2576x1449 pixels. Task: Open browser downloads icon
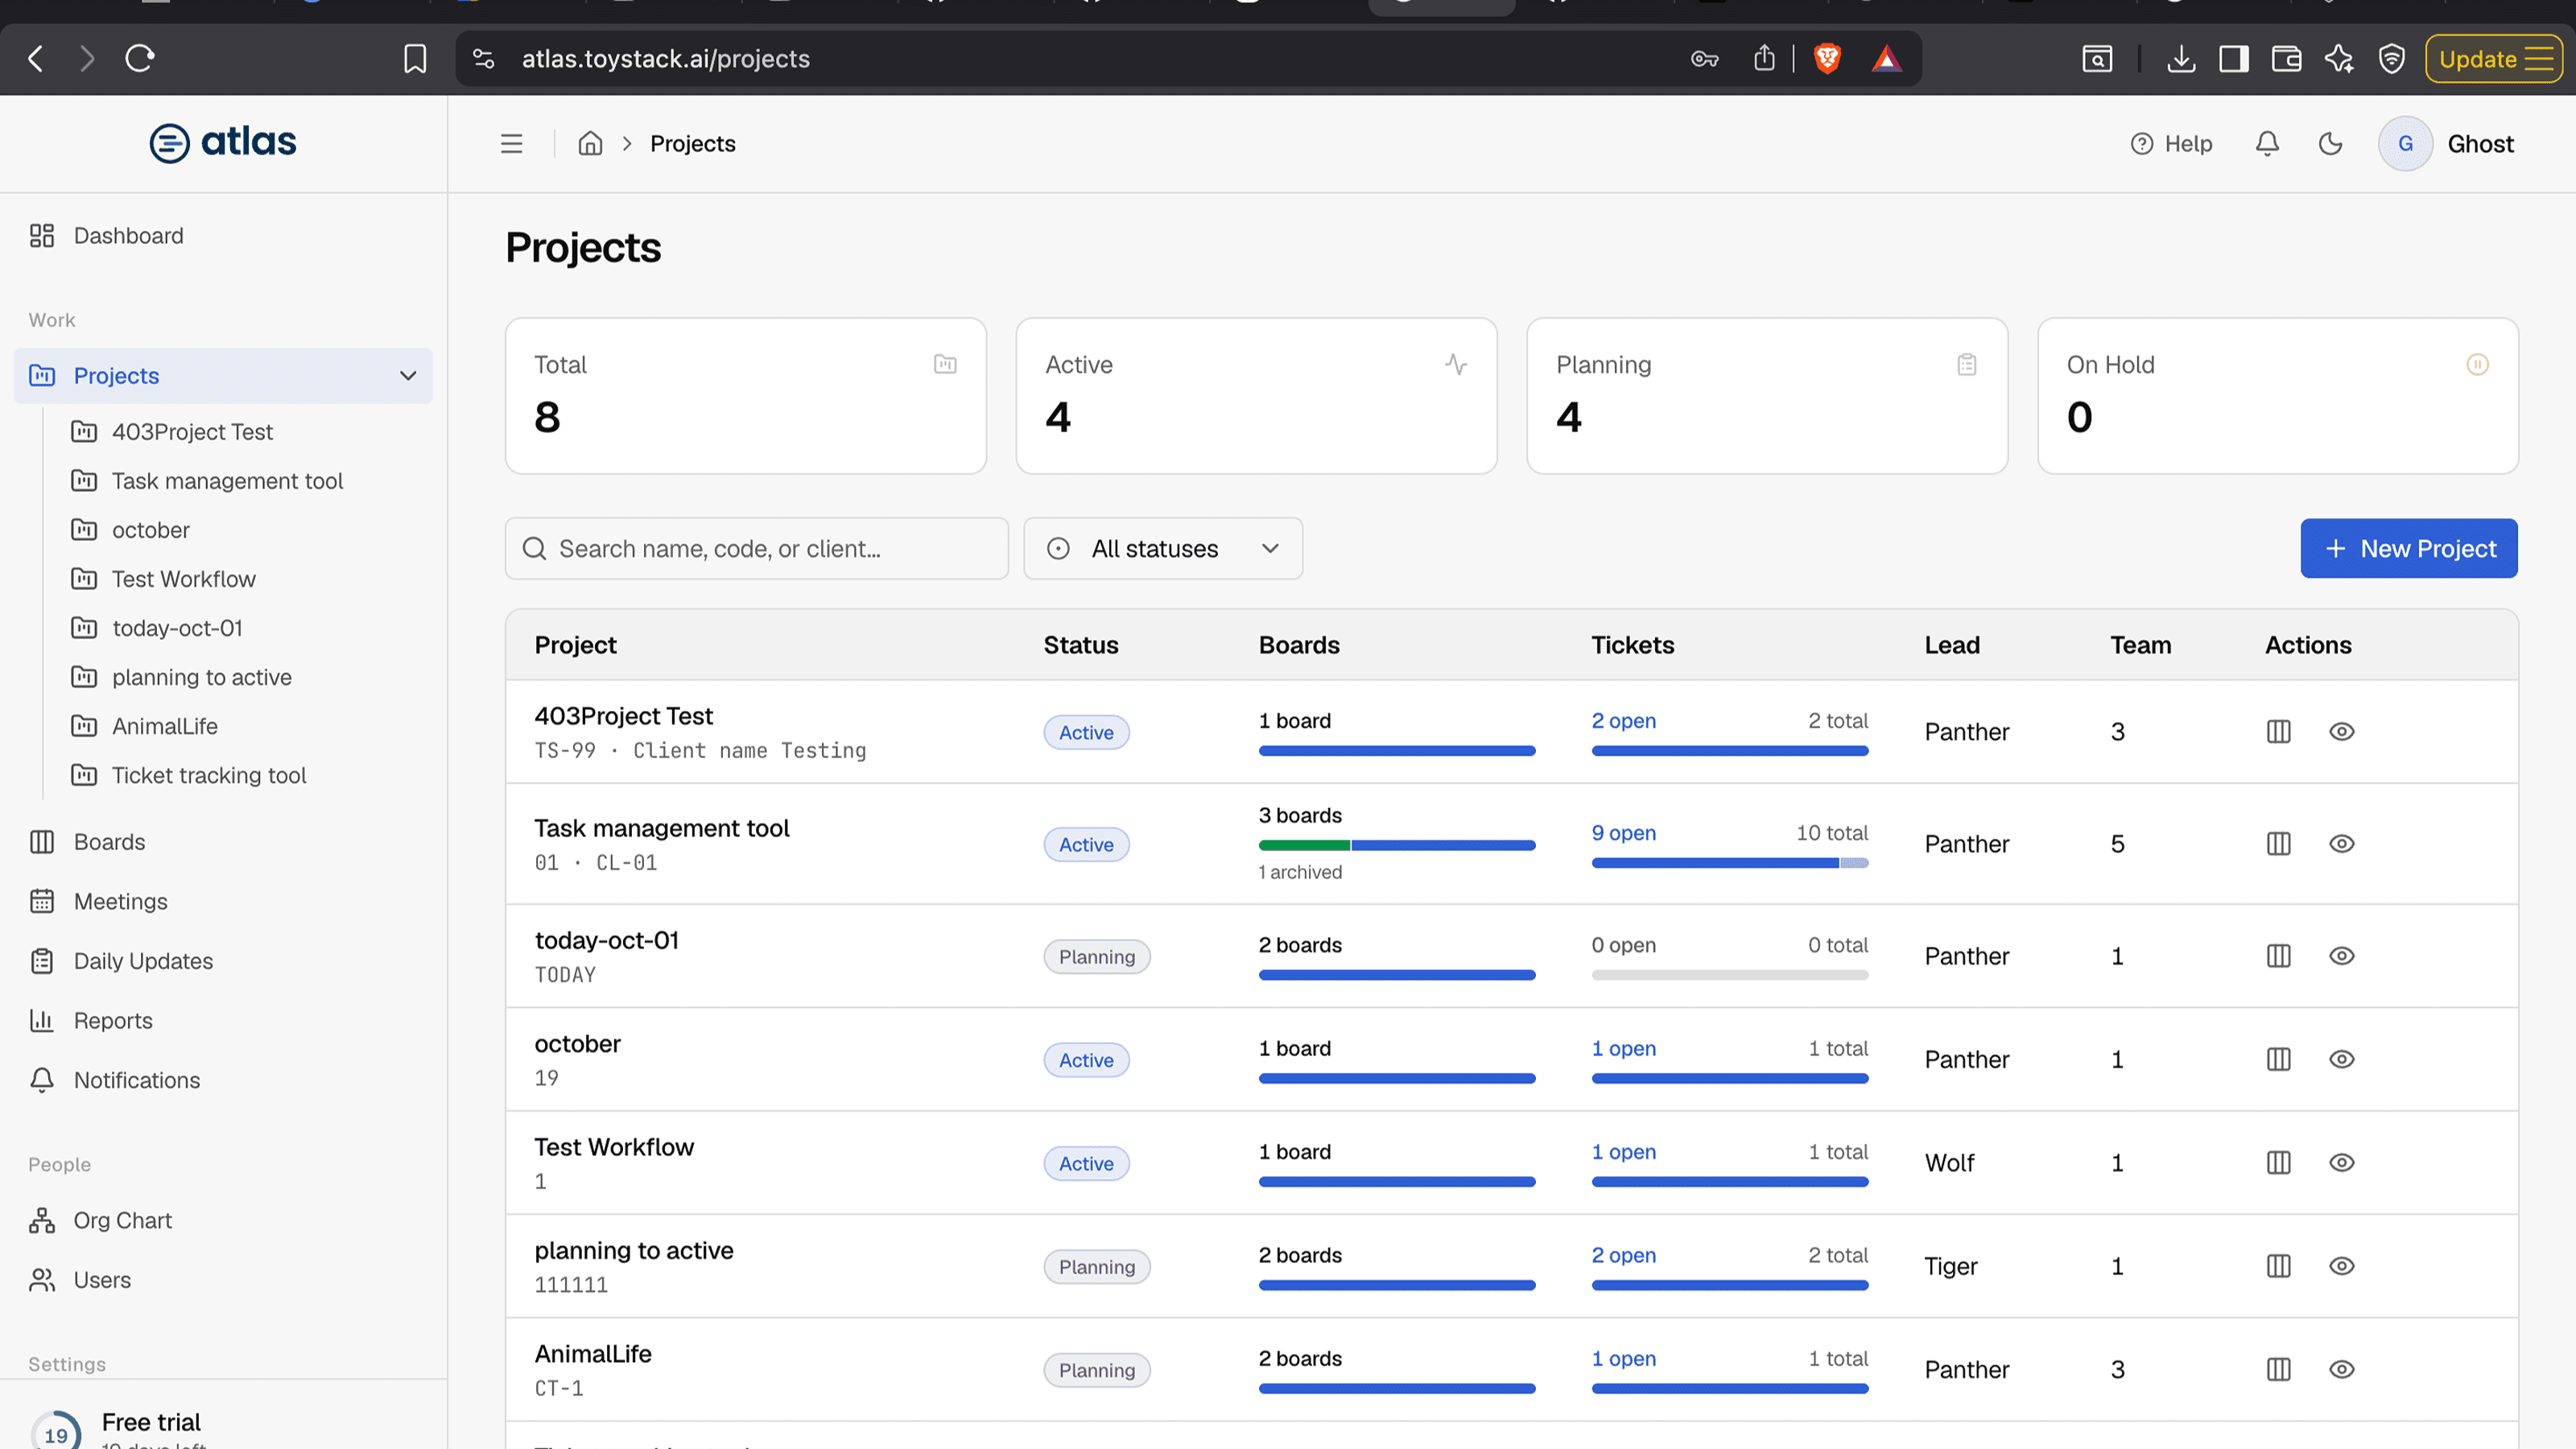2181,58
